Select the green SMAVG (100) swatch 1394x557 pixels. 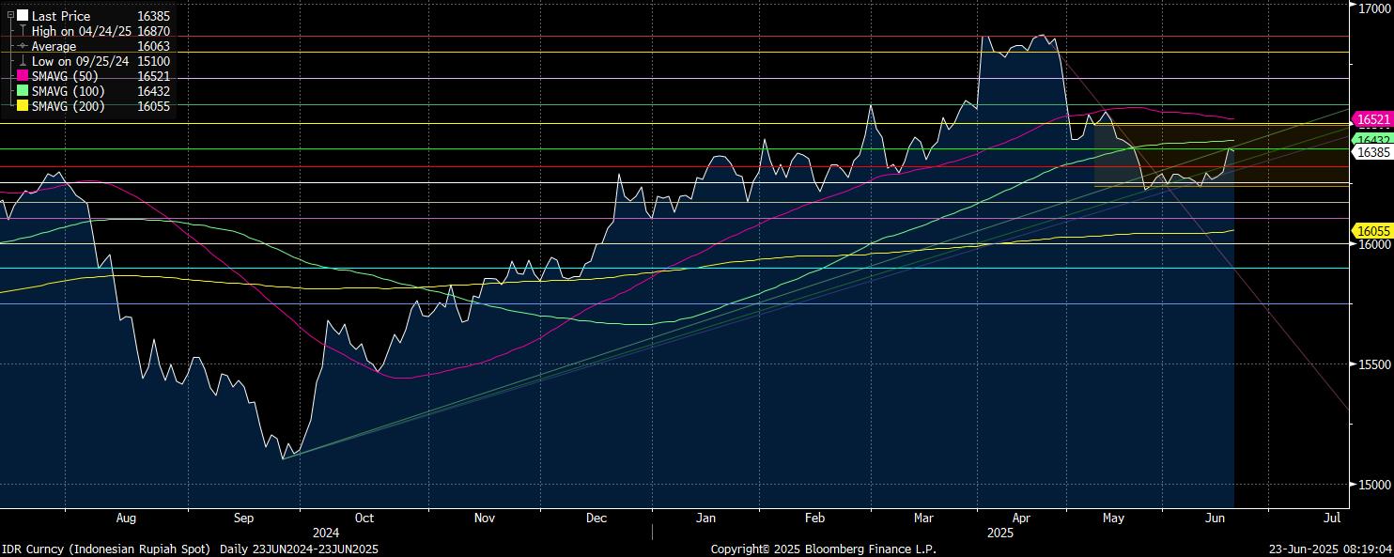[x=23, y=91]
